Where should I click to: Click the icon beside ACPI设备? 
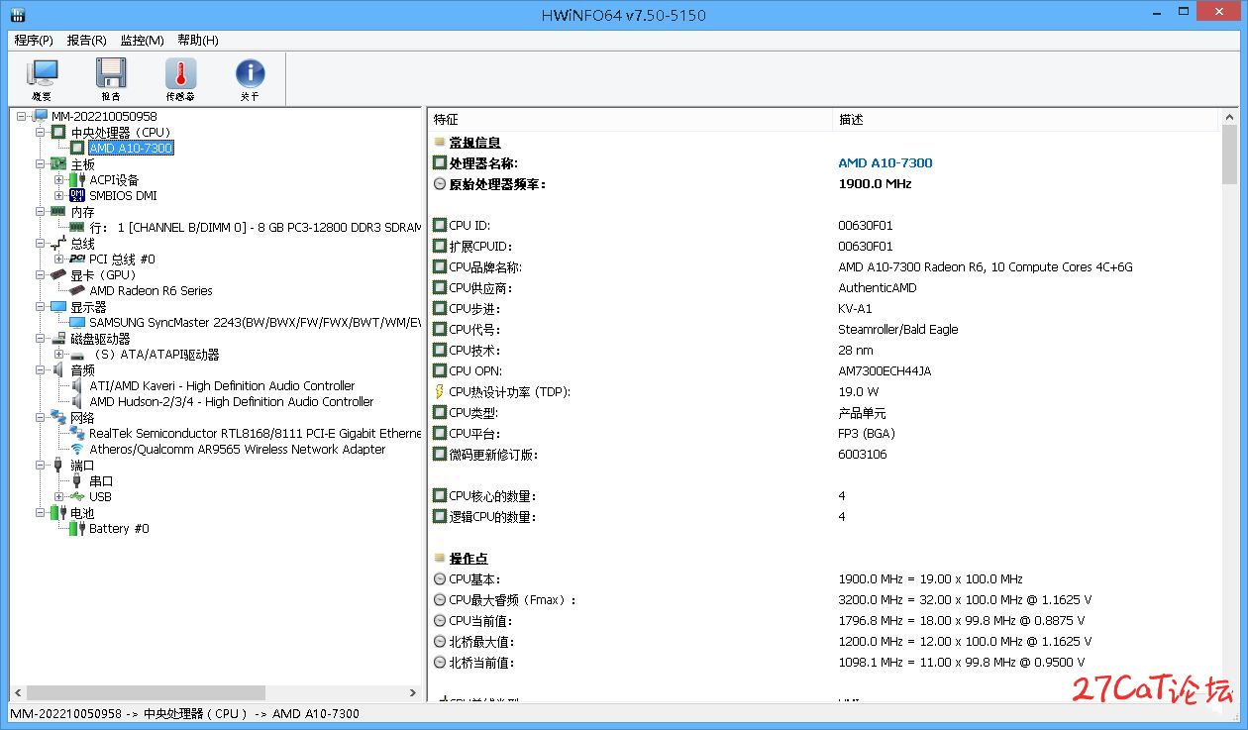77,179
